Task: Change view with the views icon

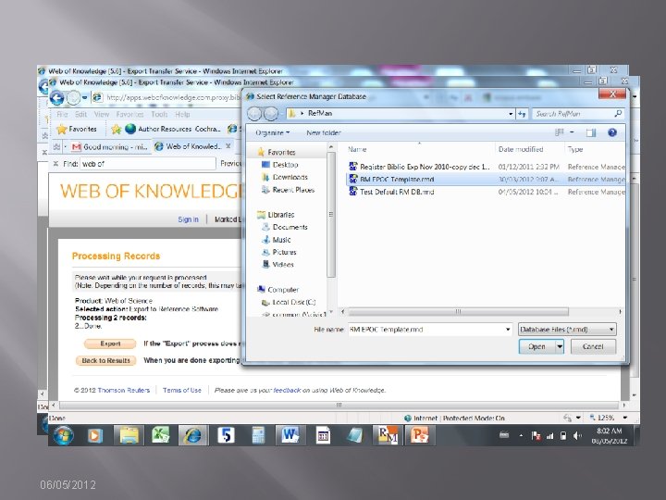Action: click(x=560, y=132)
